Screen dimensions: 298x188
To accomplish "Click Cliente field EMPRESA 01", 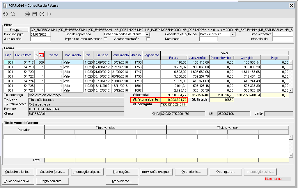I will [x=76, y=114].
